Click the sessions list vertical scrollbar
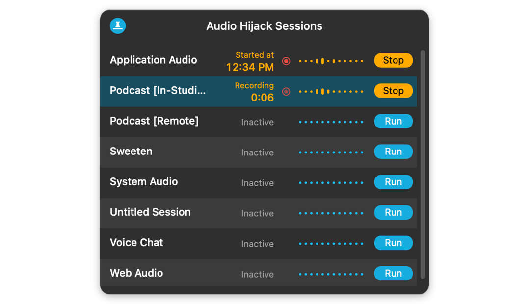This screenshot has width=530, height=304. [423, 164]
